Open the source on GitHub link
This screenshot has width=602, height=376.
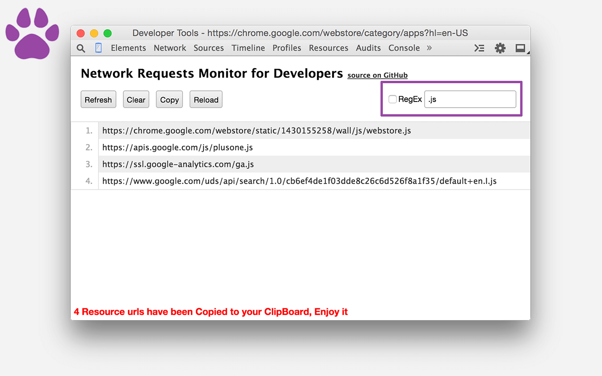point(377,75)
